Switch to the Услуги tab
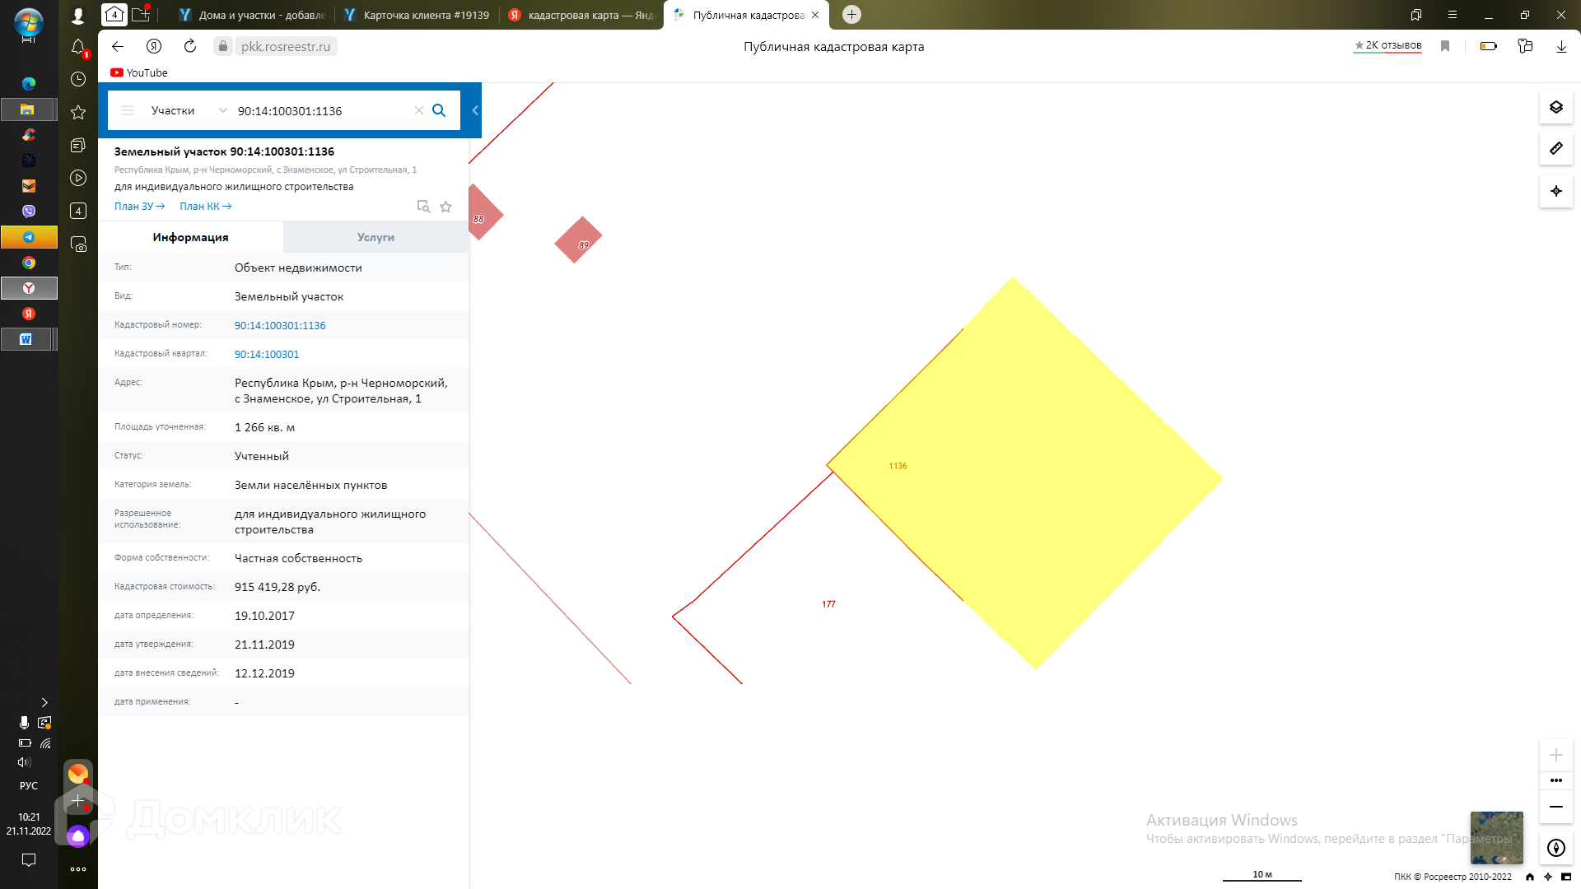 pyautogui.click(x=375, y=237)
